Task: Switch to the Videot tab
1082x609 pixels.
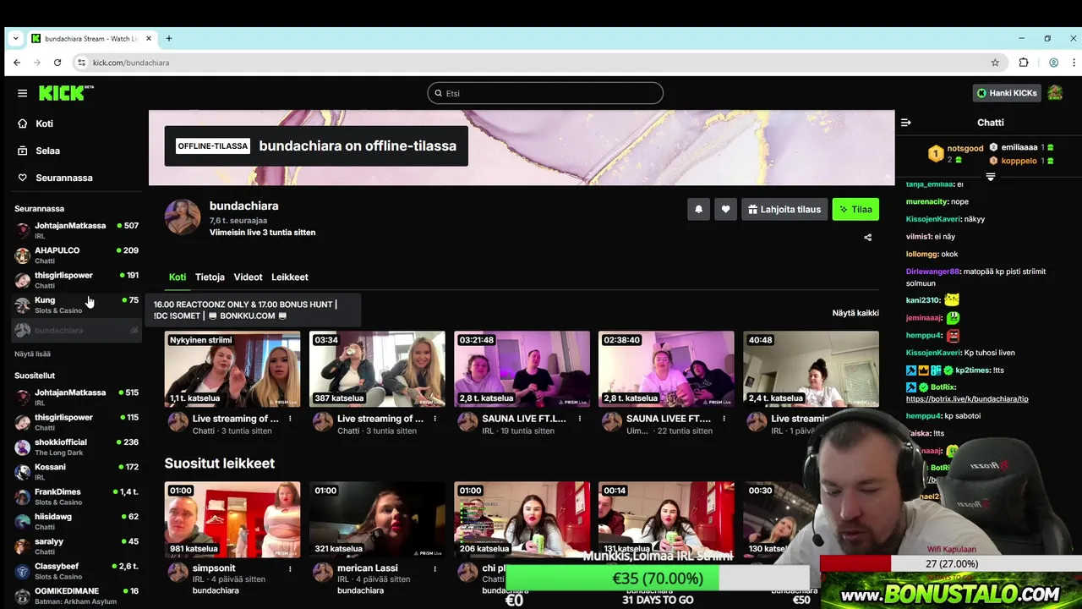Action: coord(248,277)
